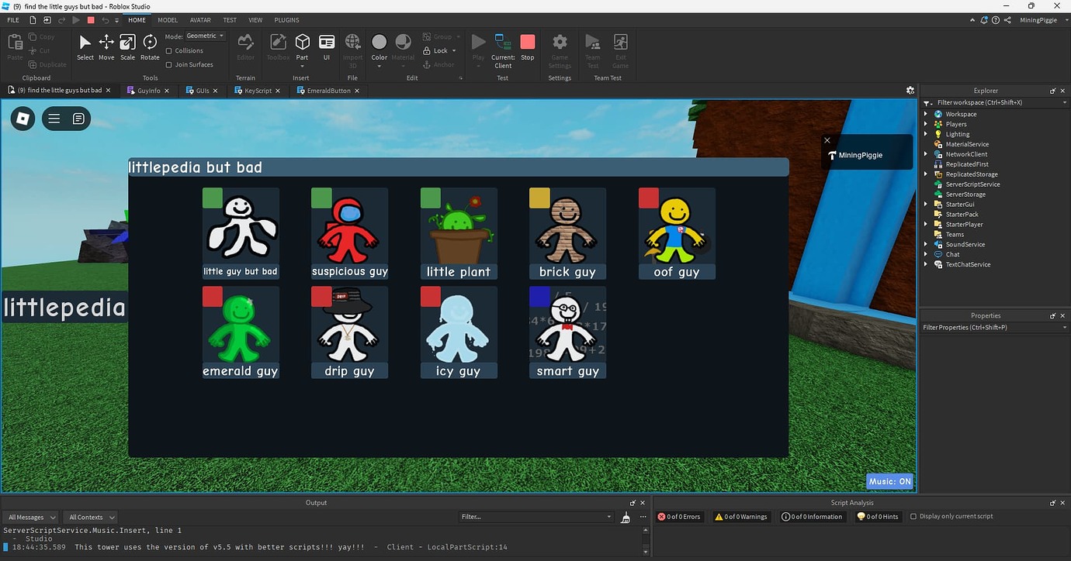Click the littlepedia side button
Viewport: 1071px width, 561px height.
tap(64, 308)
